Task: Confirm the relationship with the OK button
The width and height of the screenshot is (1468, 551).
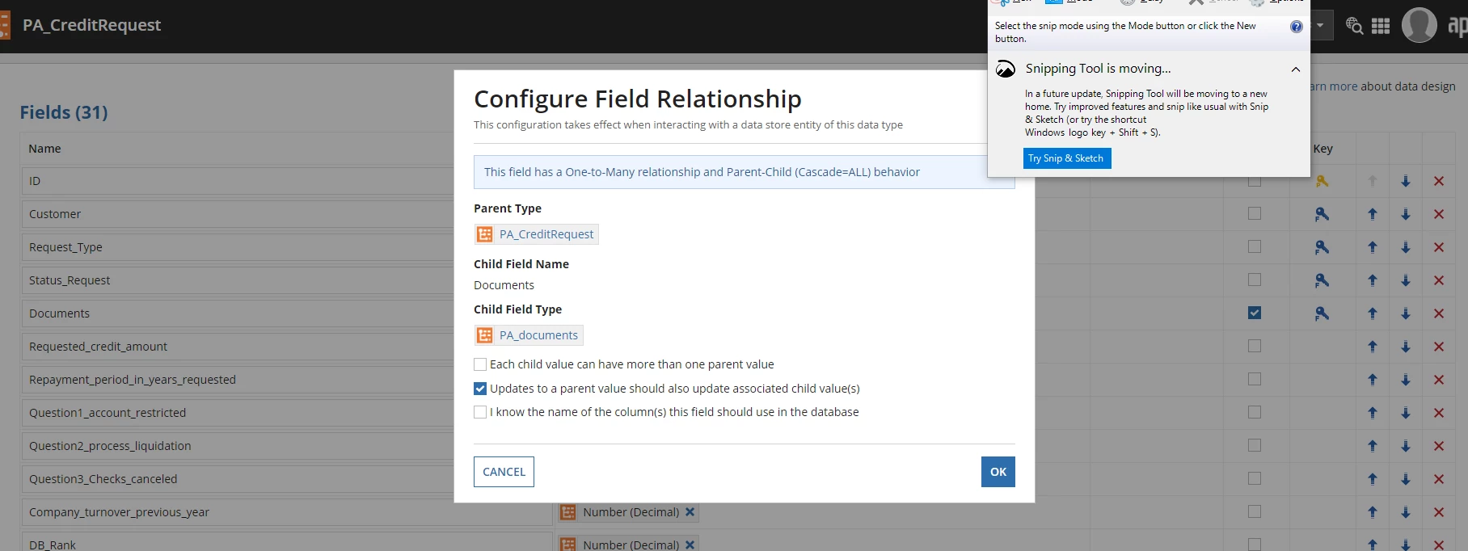Action: coord(998,472)
